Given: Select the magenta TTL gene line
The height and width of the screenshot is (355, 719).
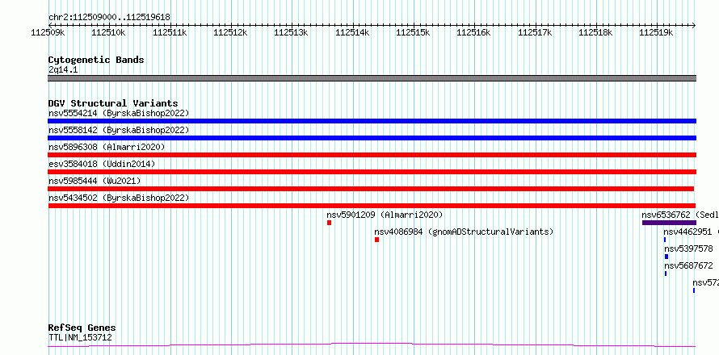Looking at the screenshot, I should click(x=372, y=345).
